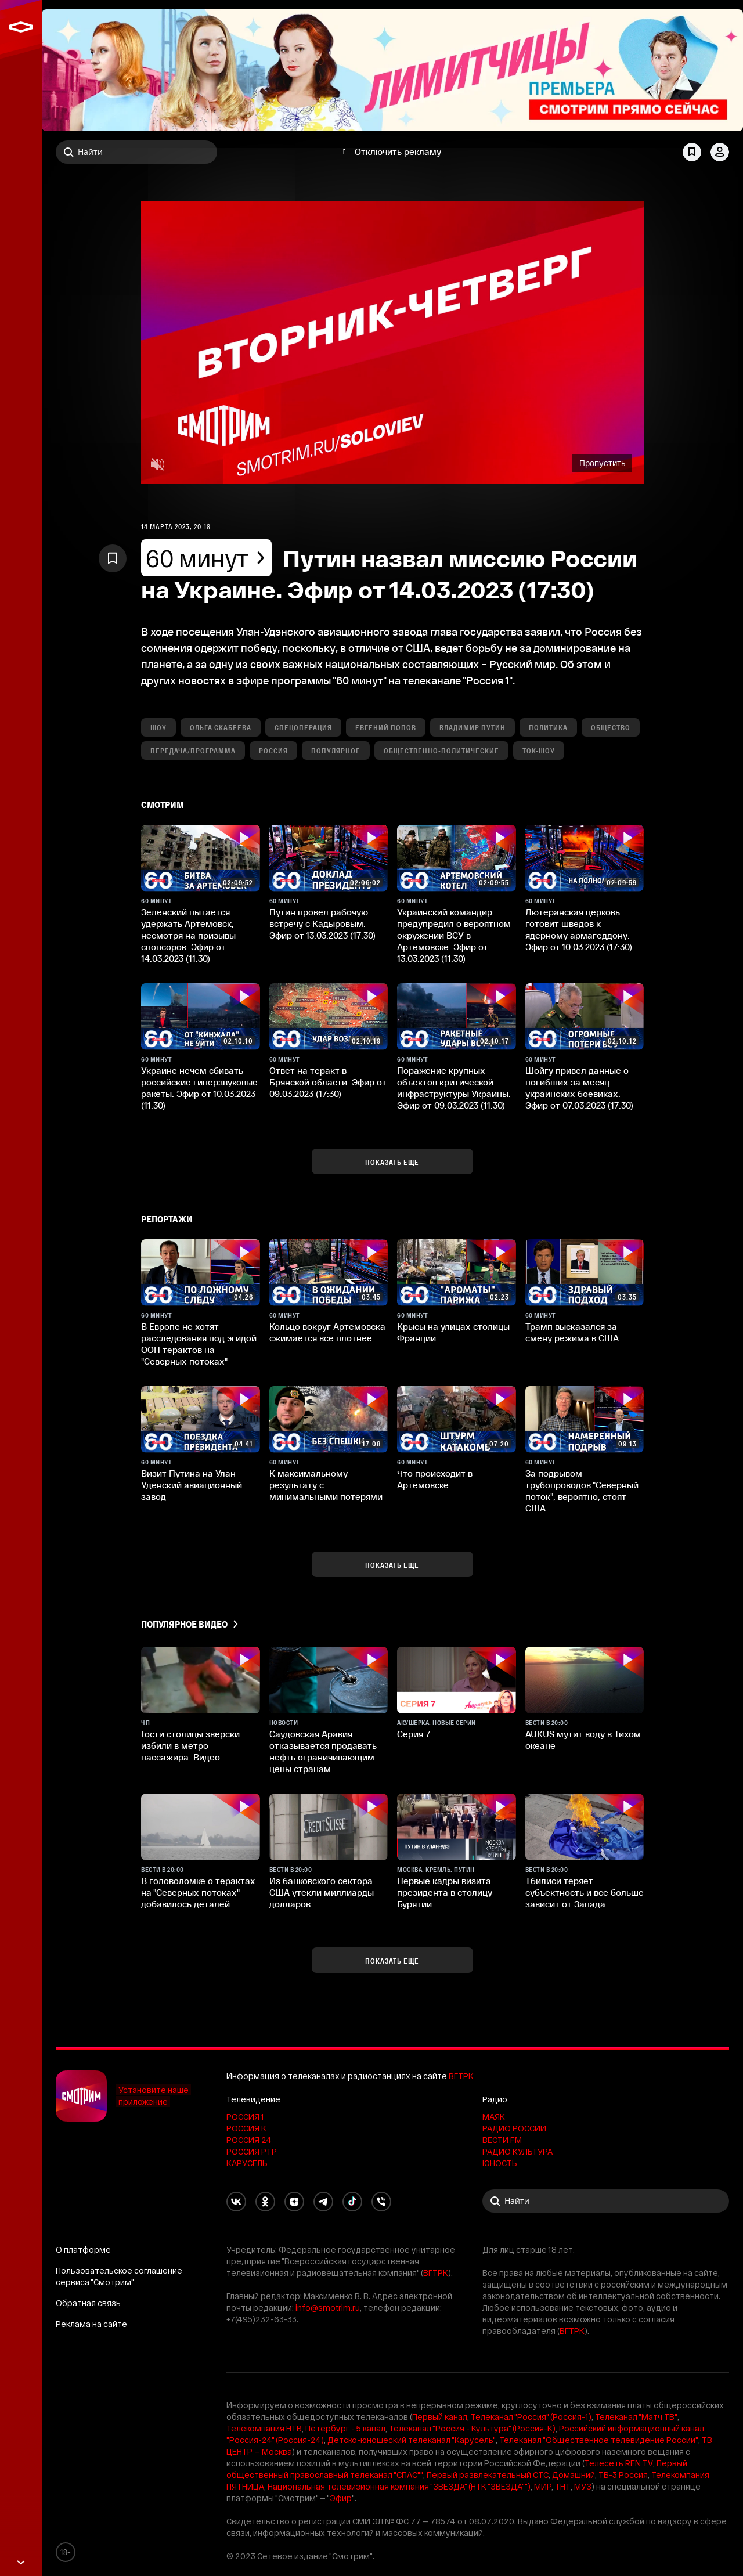Viewport: 743px width, 2576px height.
Task: Open the info@smotrim.ru email link
Action: click(x=327, y=2308)
